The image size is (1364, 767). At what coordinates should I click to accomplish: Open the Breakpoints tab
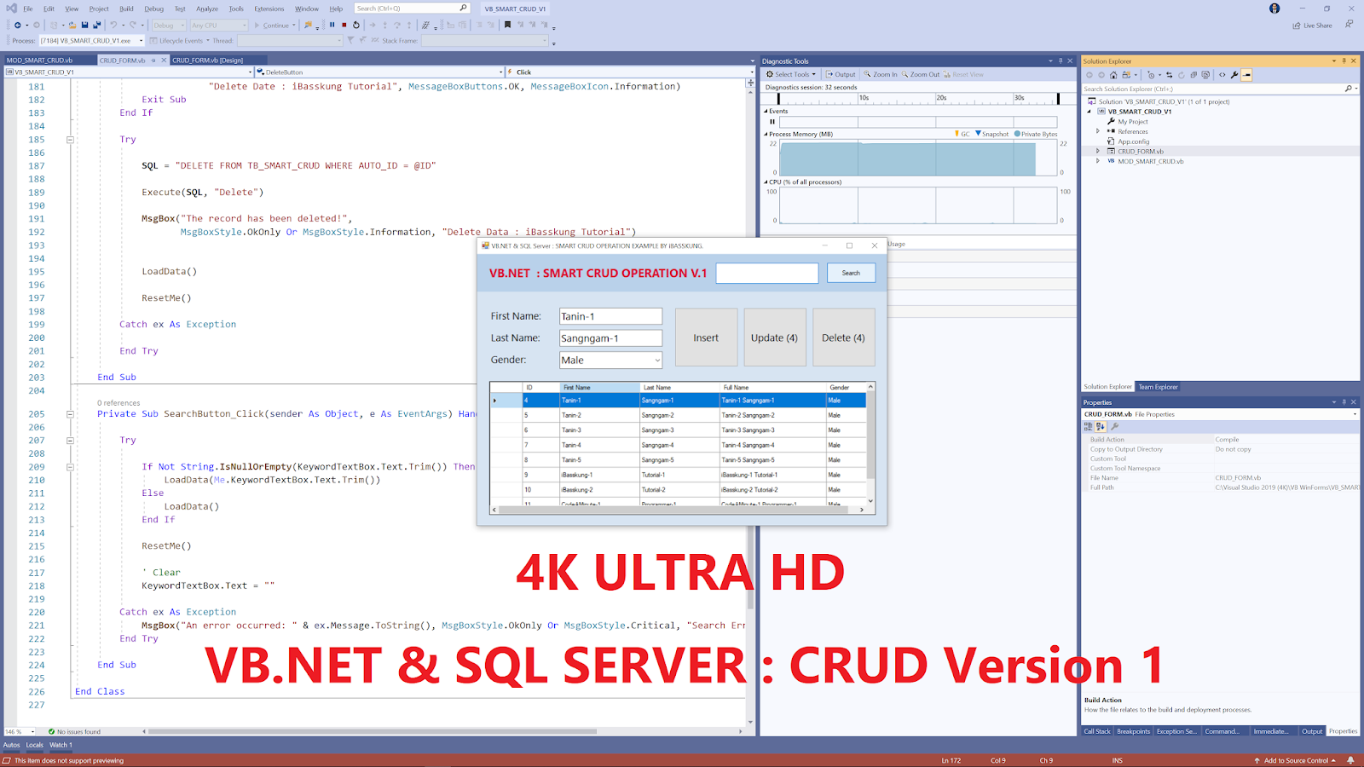coord(1134,731)
